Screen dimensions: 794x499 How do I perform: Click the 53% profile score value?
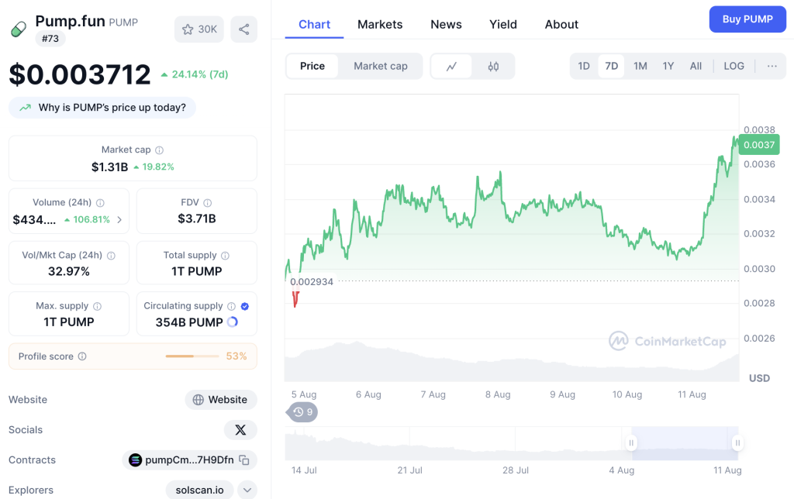pyautogui.click(x=236, y=356)
